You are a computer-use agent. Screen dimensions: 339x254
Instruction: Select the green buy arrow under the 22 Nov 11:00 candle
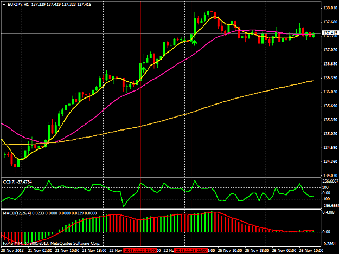point(144,70)
